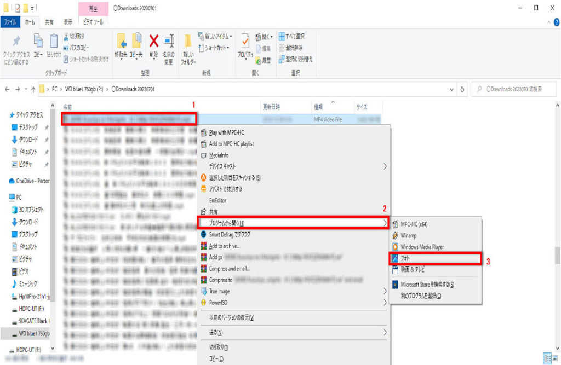Click the Copy (コピー) ribbon icon
This screenshot has height=365, width=561.
[38, 44]
